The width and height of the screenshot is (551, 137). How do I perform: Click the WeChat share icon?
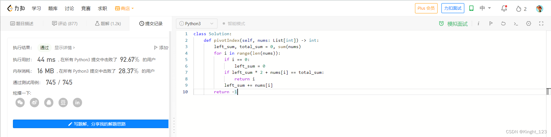20,102
